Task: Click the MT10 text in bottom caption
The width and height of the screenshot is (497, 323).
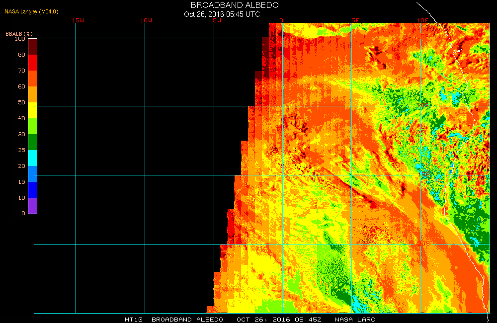Action: point(134,319)
